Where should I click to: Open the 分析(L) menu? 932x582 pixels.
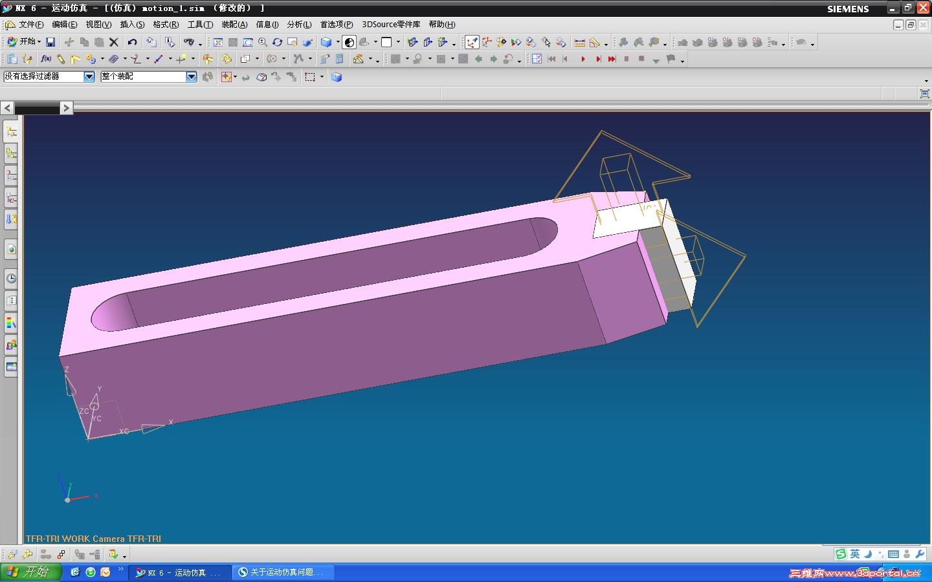pos(298,25)
